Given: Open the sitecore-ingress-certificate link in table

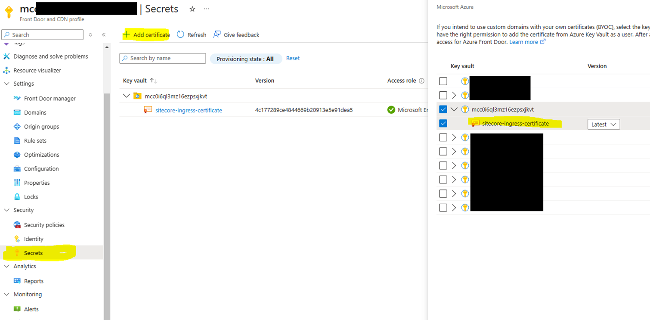Looking at the screenshot, I should pos(189,110).
